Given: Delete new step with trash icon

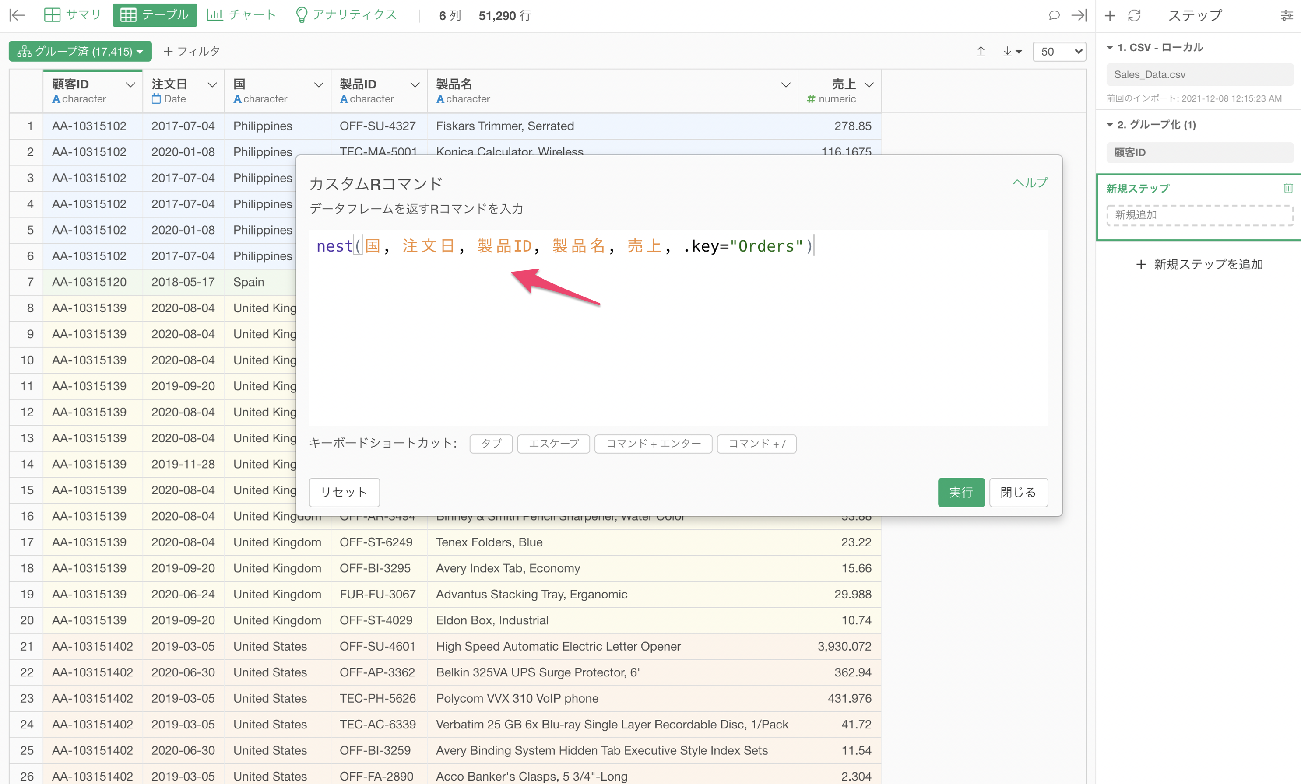Looking at the screenshot, I should [1288, 188].
